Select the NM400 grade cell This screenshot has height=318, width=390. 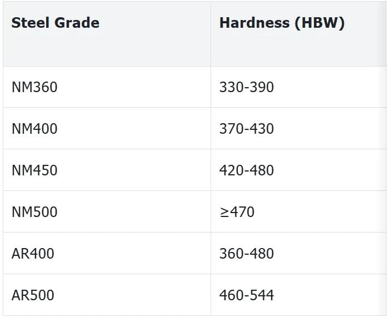(107, 128)
